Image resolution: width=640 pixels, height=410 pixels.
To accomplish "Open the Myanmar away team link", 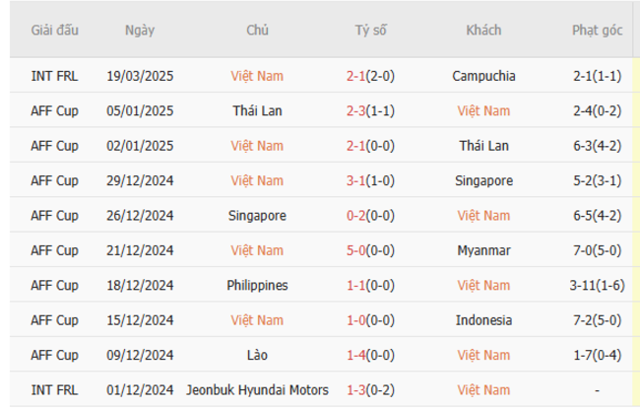I will click(x=484, y=250).
